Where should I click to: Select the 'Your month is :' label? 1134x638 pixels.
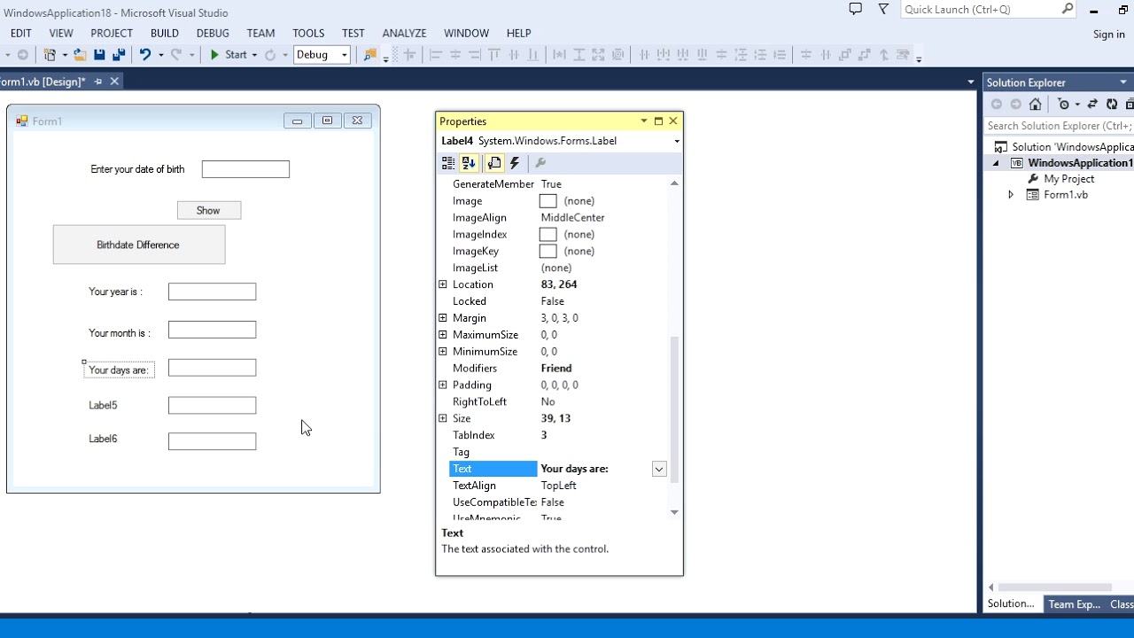[x=120, y=333]
